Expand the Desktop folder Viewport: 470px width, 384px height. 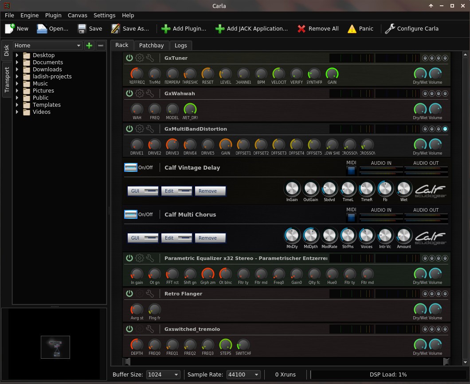coord(17,55)
